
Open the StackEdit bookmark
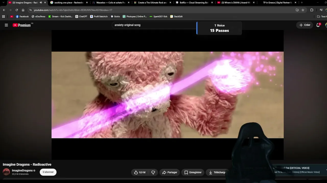pos(176,17)
